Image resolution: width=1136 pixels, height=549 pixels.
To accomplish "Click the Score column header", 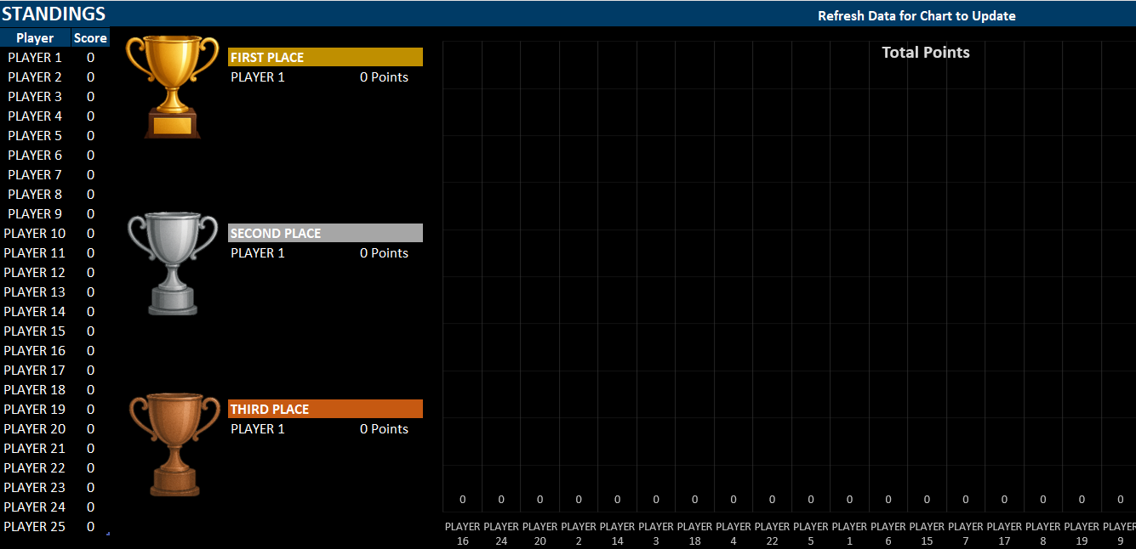I will (90, 37).
